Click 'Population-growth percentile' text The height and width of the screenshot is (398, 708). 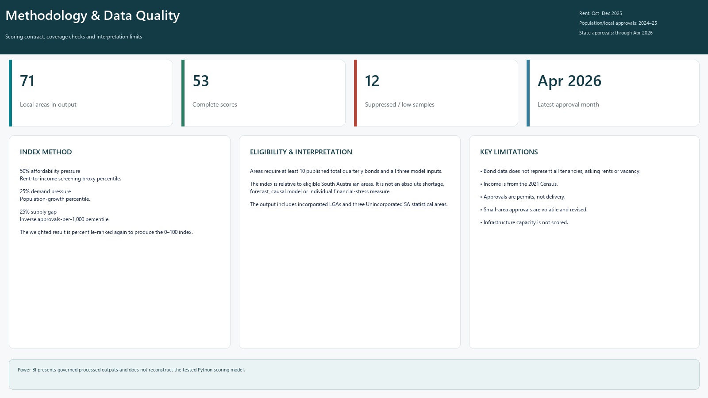click(55, 199)
